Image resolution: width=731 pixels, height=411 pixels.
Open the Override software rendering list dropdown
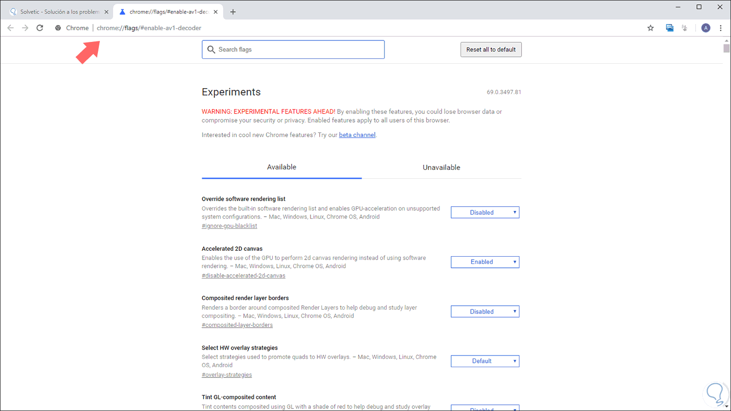pyautogui.click(x=485, y=212)
